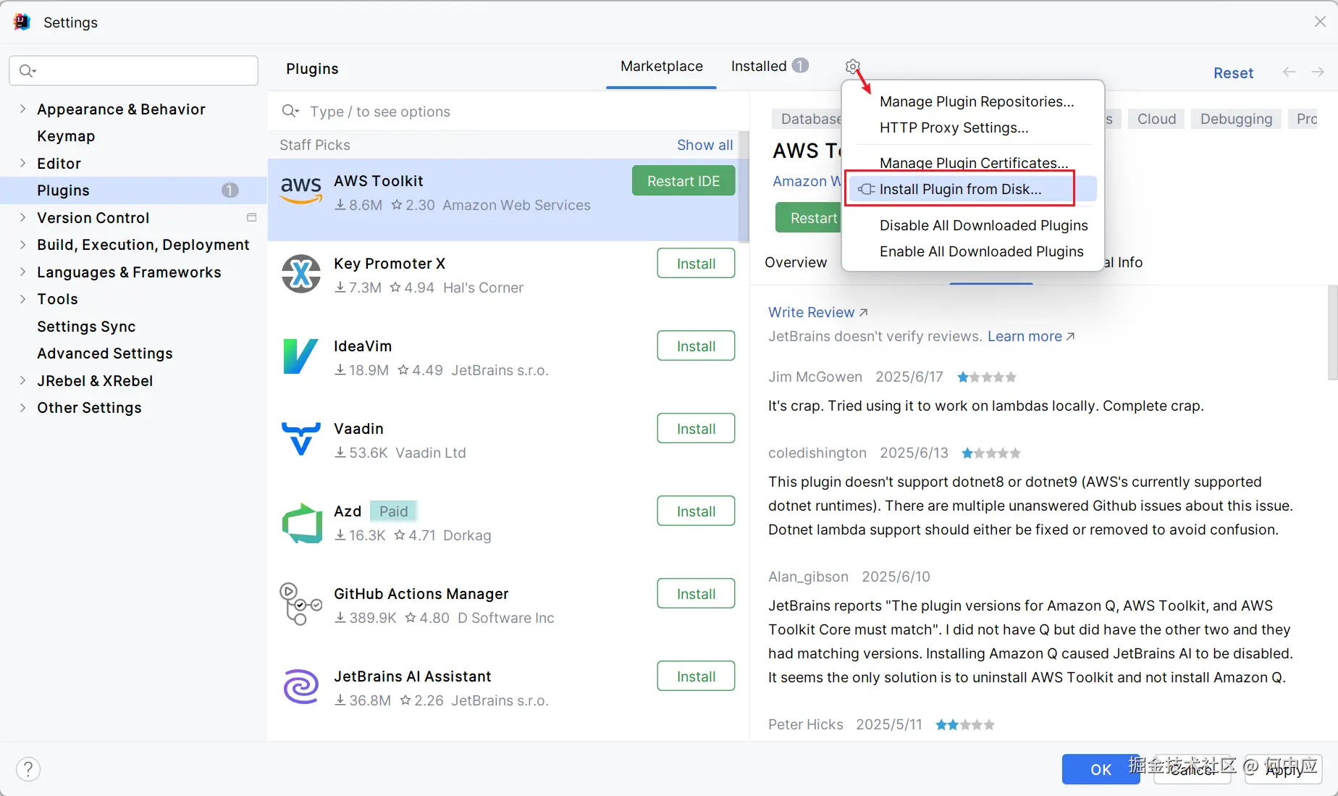
Task: Open the Overview tab
Action: [x=796, y=262]
